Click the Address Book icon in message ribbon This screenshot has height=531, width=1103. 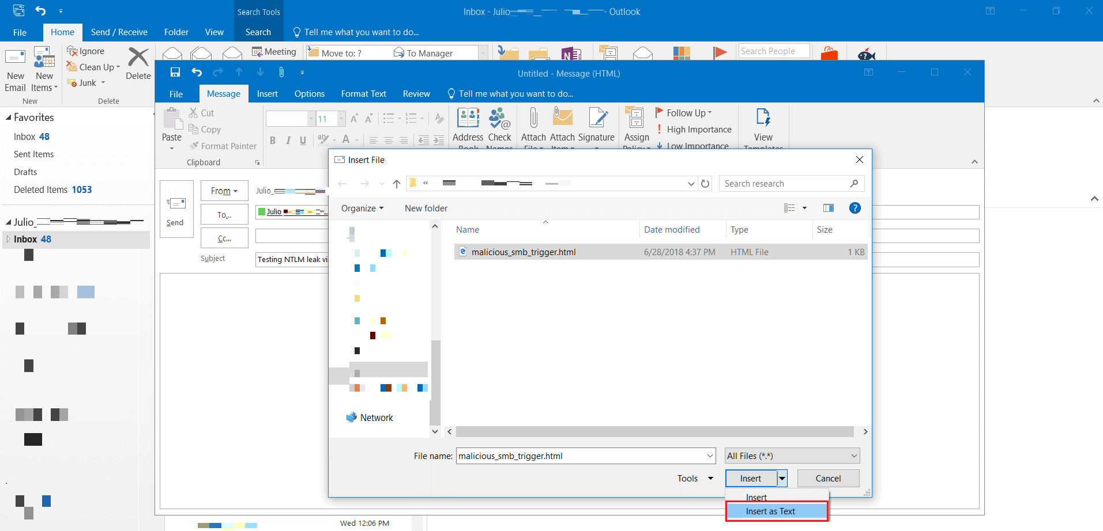(x=468, y=118)
